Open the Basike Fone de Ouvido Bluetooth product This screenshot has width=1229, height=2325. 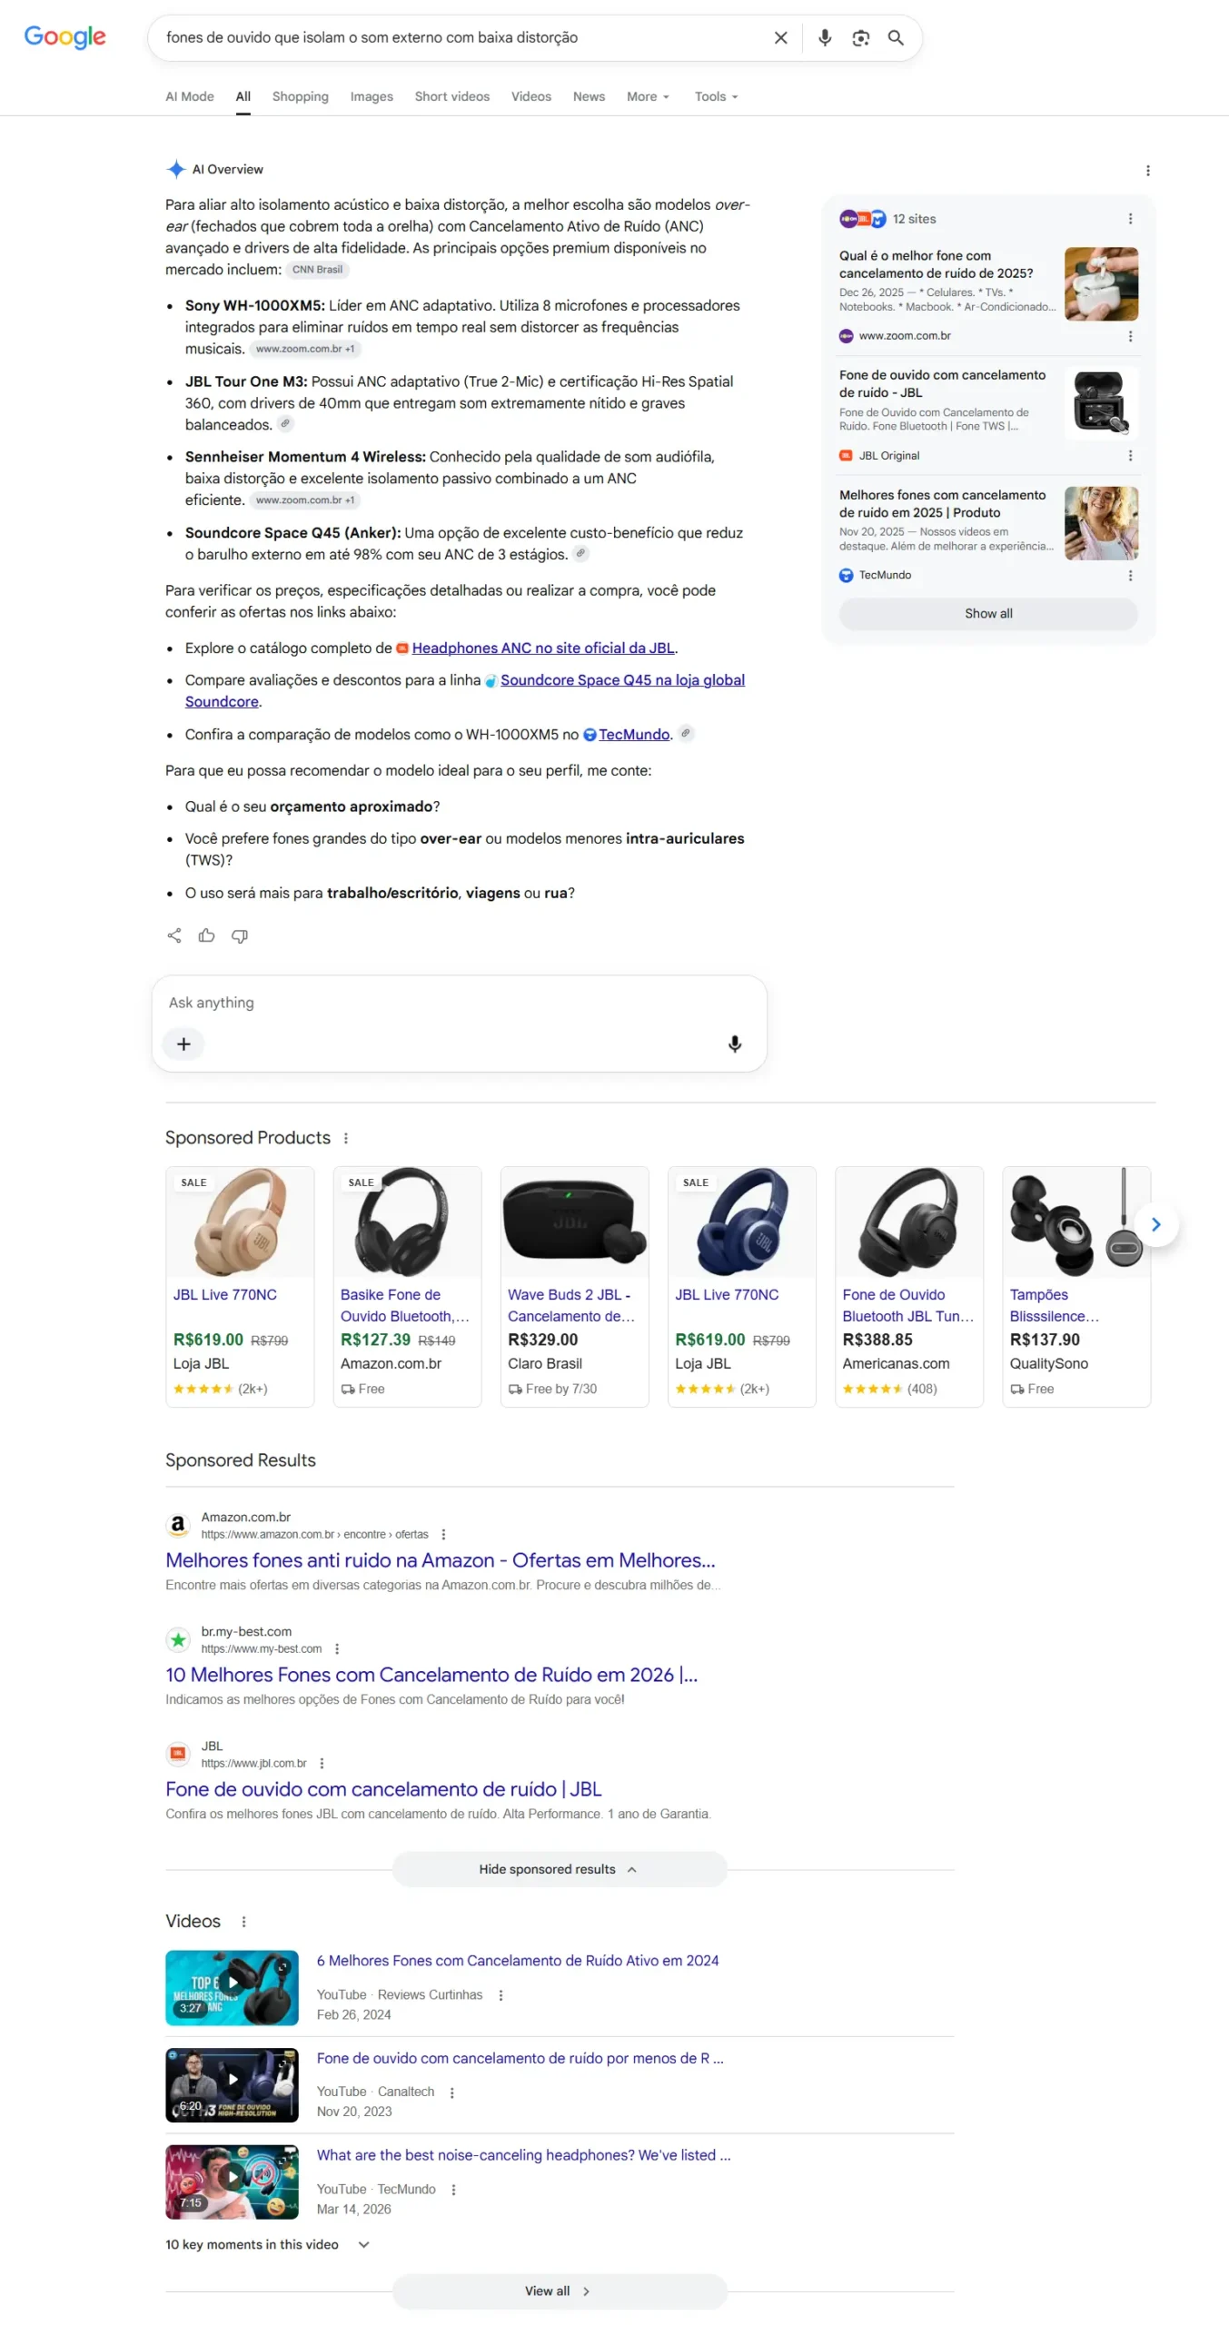click(x=407, y=1287)
